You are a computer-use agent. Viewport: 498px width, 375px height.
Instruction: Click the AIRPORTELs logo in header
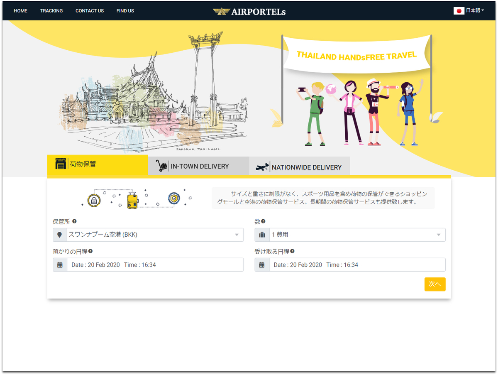pos(249,11)
